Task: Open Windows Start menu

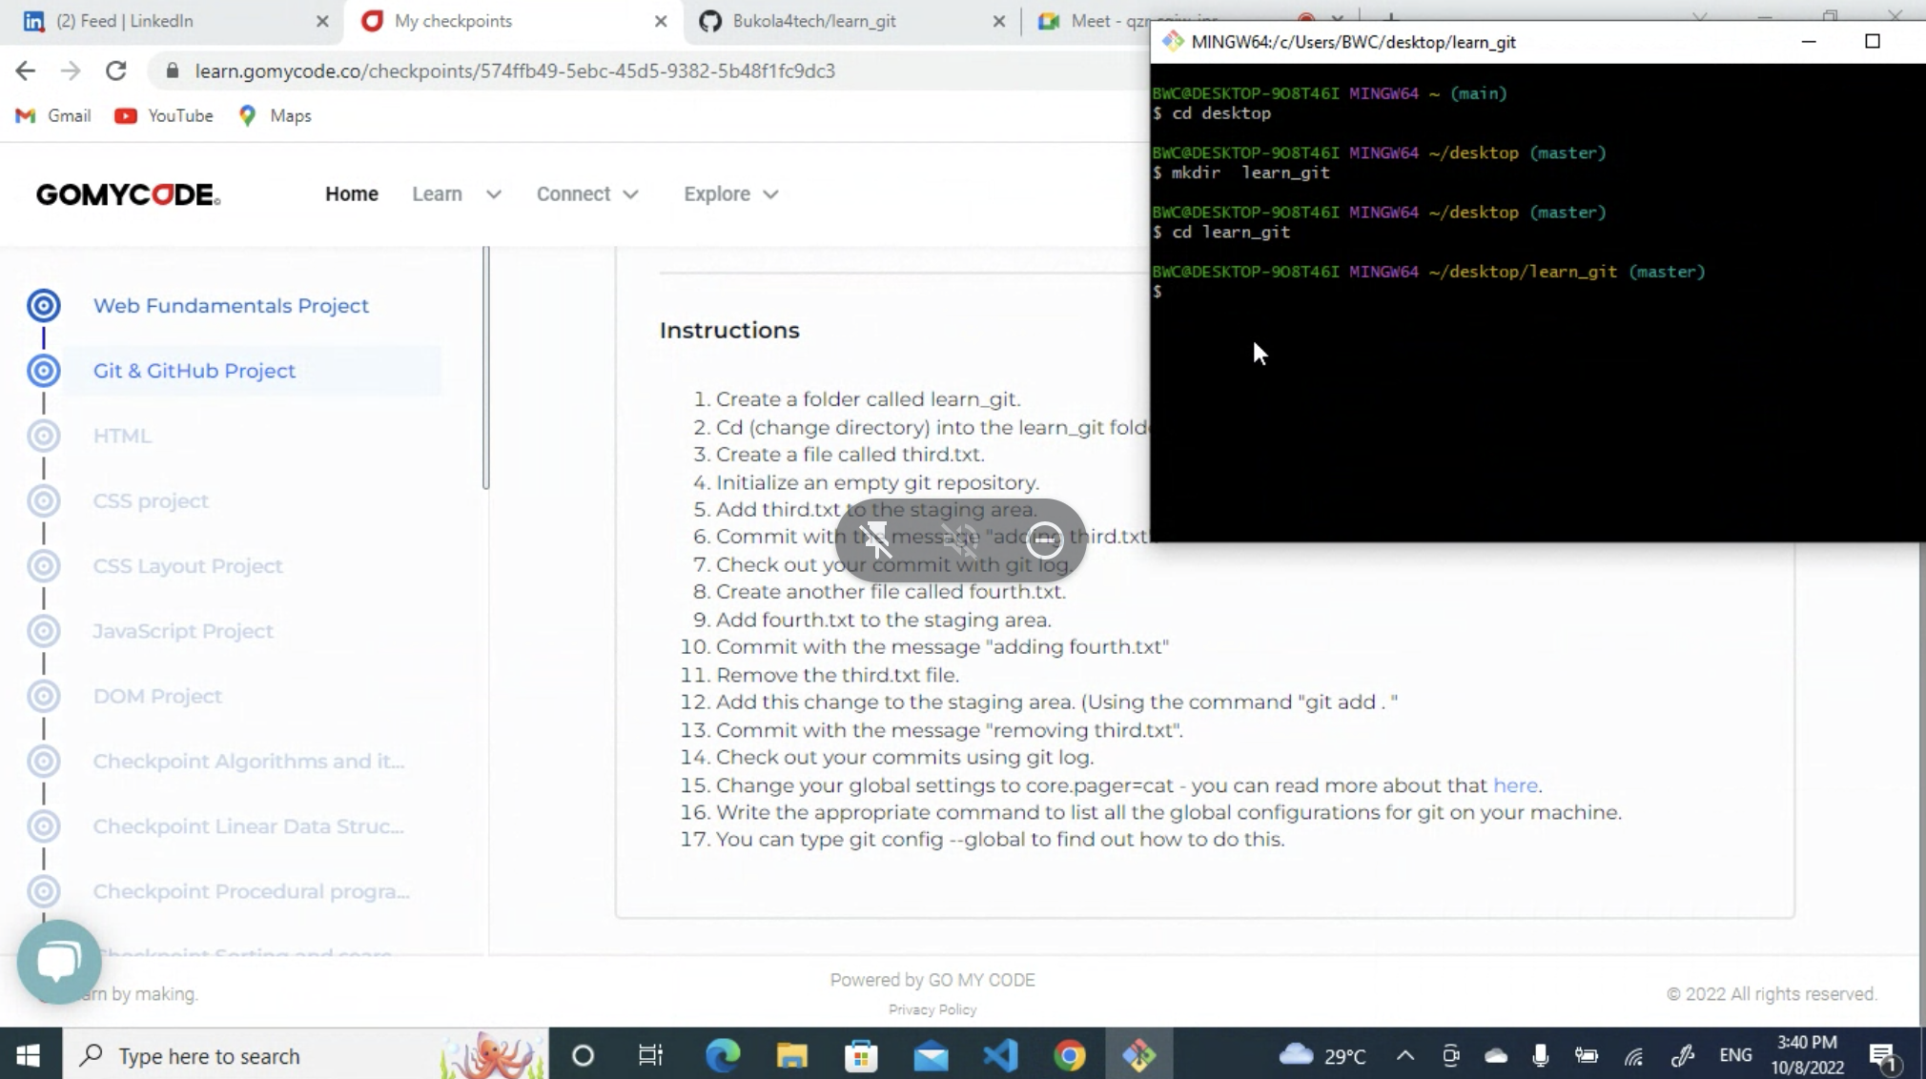Action: pos(29,1055)
